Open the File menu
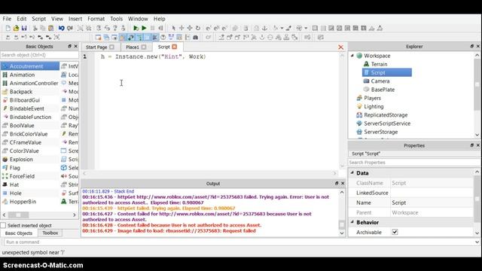 point(7,19)
